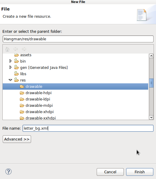Click the Cancel button
The width and height of the screenshot is (156, 179).
110,172
